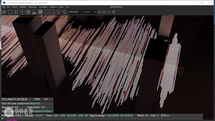Open the hamburger menu left of File
215x121 pixels.
point(3,7)
